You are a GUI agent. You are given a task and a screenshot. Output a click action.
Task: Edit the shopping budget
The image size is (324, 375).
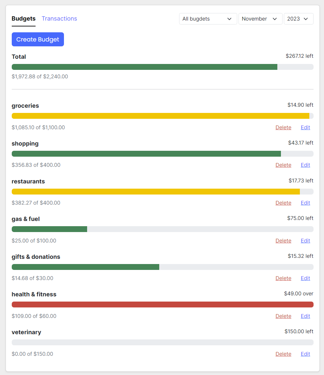click(305, 165)
